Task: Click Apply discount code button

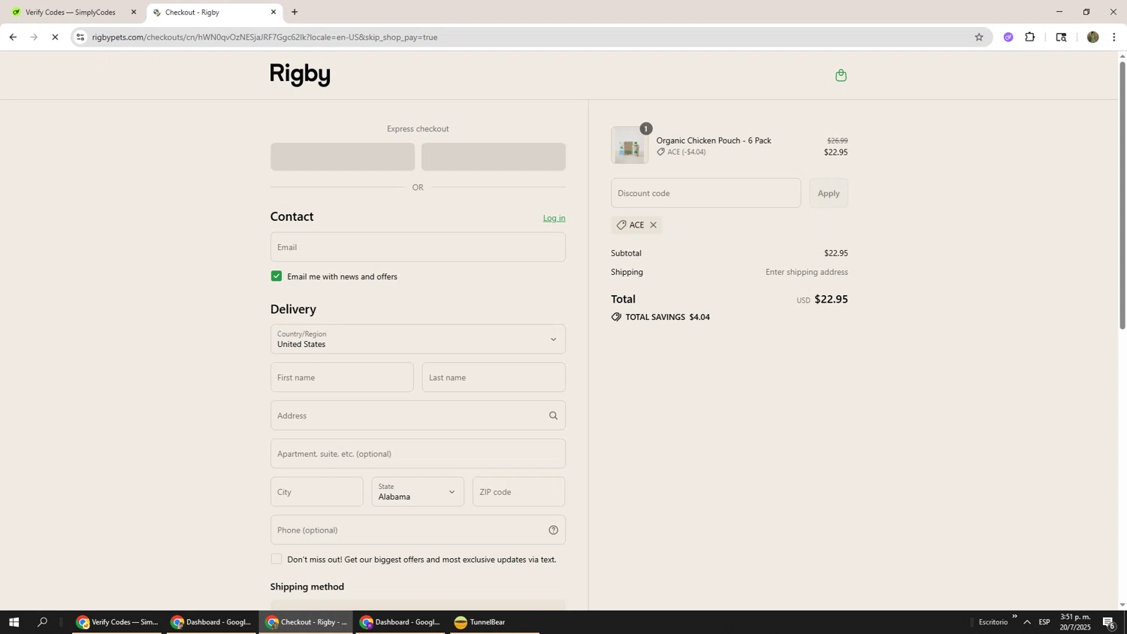Action: 829,193
